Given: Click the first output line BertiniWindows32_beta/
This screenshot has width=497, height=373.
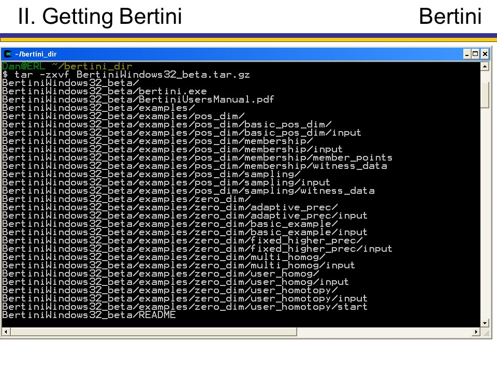Looking at the screenshot, I should [70, 83].
